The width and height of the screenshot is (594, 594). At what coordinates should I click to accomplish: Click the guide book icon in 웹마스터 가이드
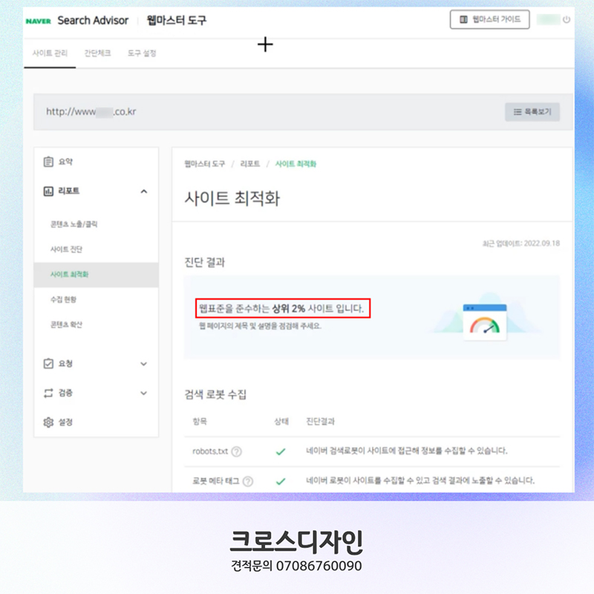point(463,20)
